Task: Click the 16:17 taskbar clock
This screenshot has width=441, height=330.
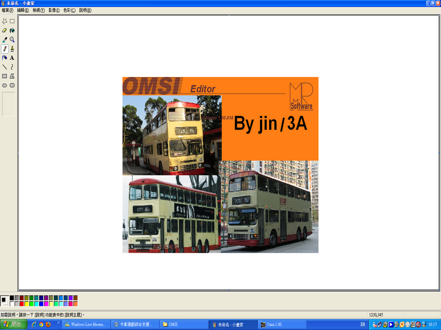Action: pos(432,325)
